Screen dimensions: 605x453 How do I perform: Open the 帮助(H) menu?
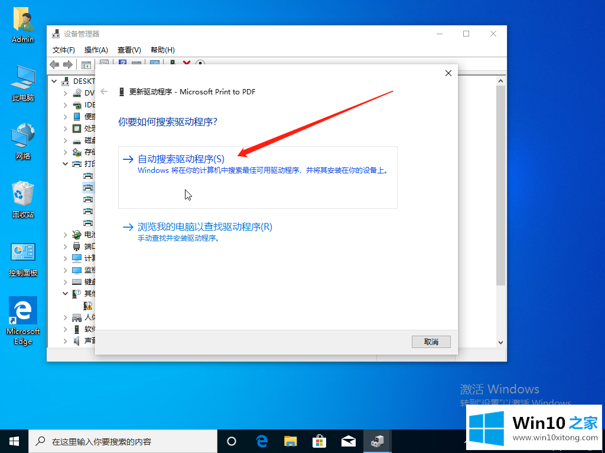click(x=162, y=50)
